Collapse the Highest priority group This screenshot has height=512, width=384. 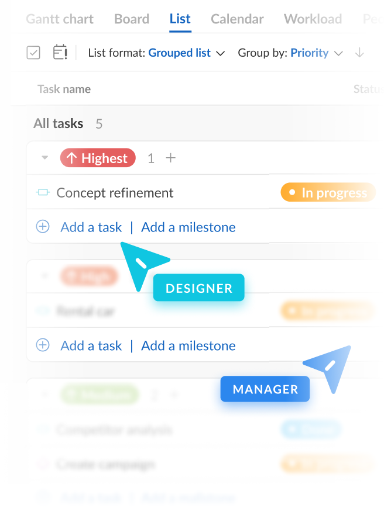pos(44,158)
